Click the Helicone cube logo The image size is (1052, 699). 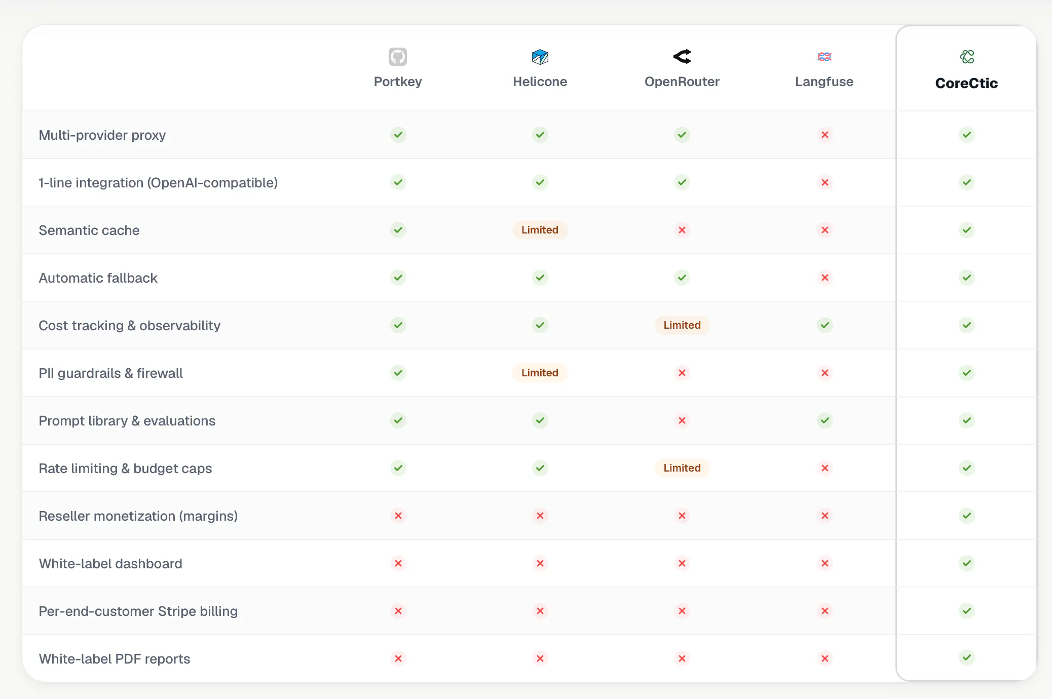[x=540, y=57]
